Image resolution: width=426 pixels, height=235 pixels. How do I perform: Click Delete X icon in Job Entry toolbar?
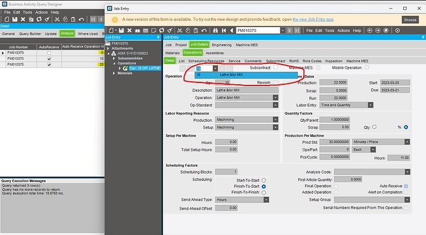[x=129, y=31]
